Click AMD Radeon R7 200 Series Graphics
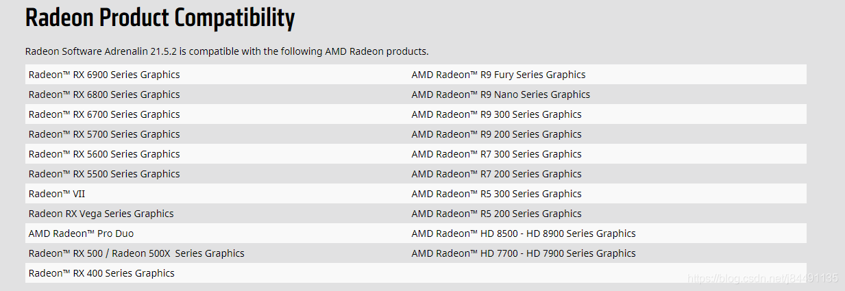Screen dimensions: 845x291 (497, 174)
